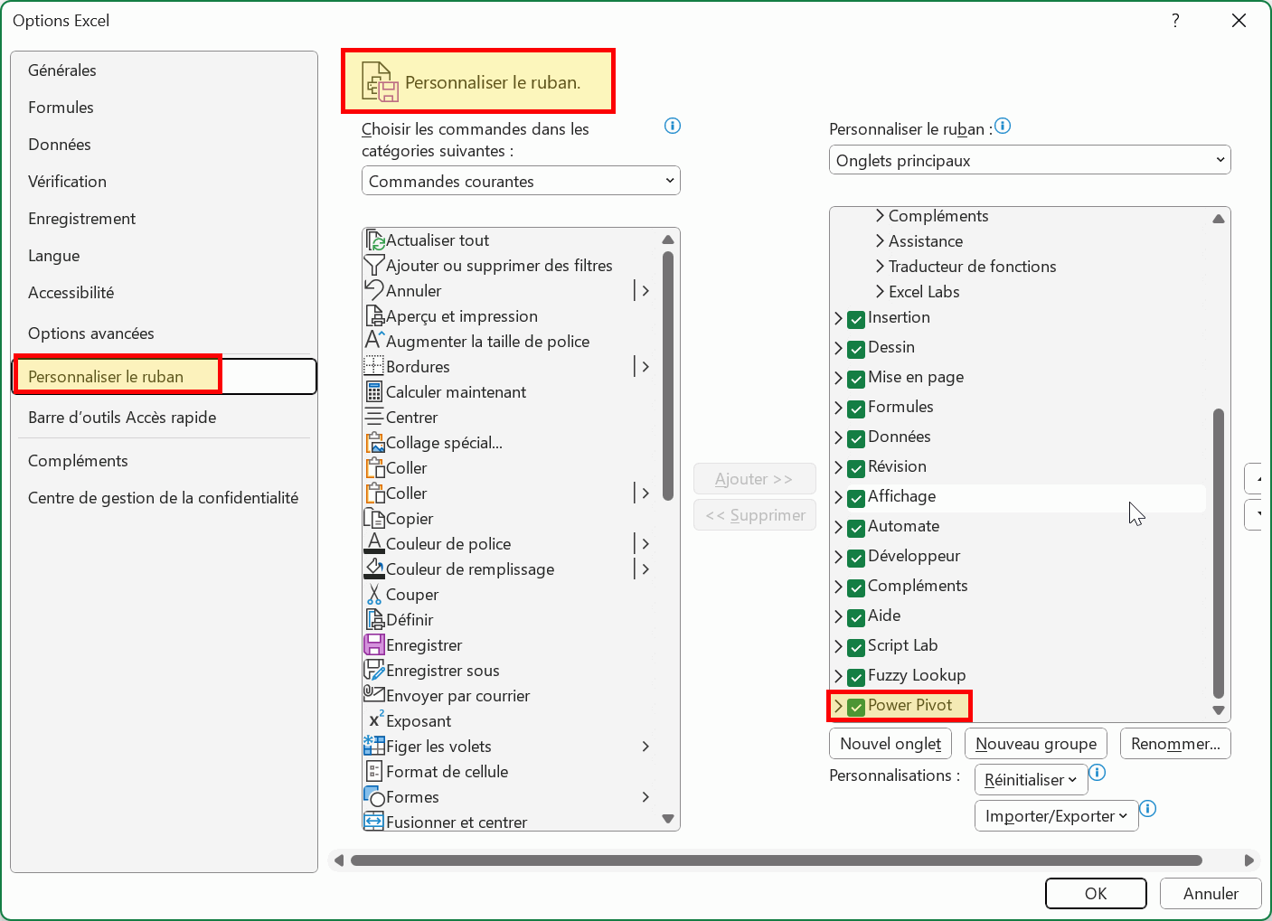Open the Commandes courantes category dropdown
Screen dimensions: 1272x921
pos(521,181)
